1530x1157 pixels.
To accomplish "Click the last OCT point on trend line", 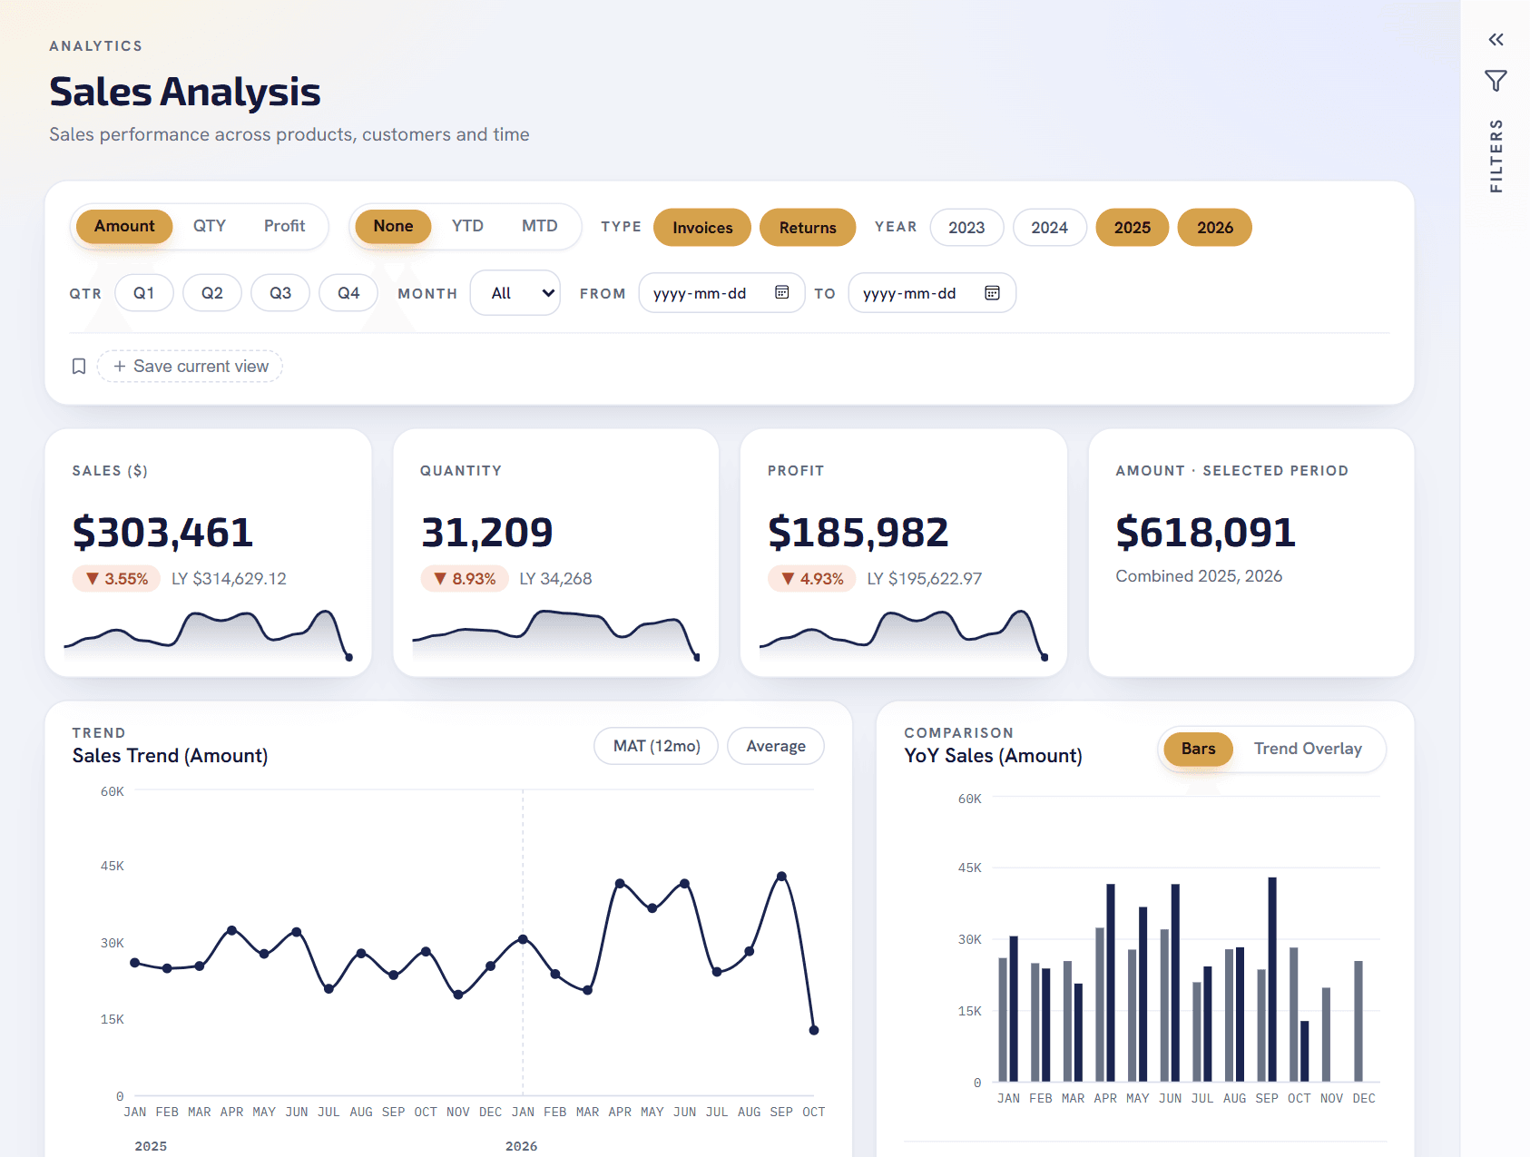I will [814, 1030].
